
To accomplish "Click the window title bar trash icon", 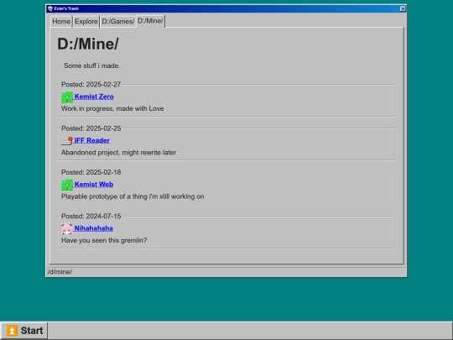I will click(50, 8).
